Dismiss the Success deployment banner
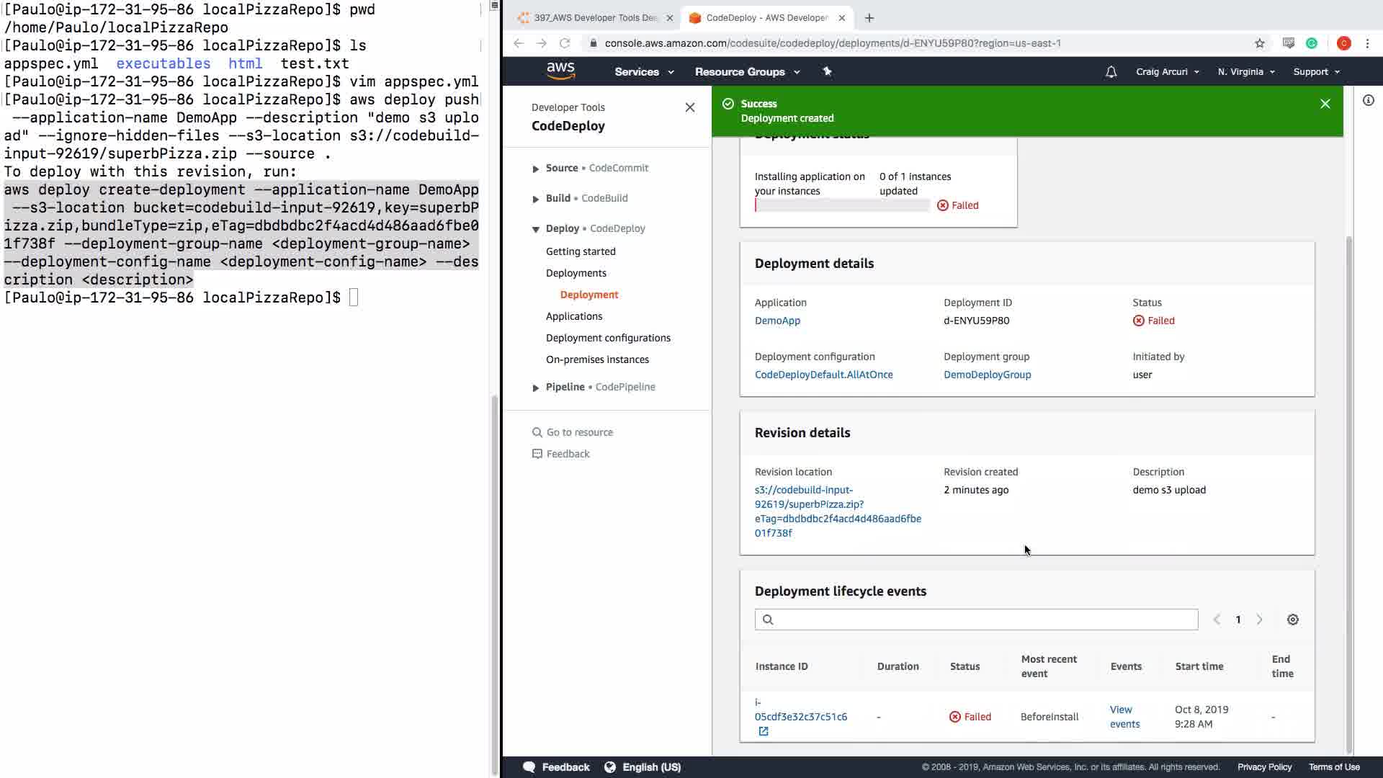The image size is (1383, 778). (1325, 104)
